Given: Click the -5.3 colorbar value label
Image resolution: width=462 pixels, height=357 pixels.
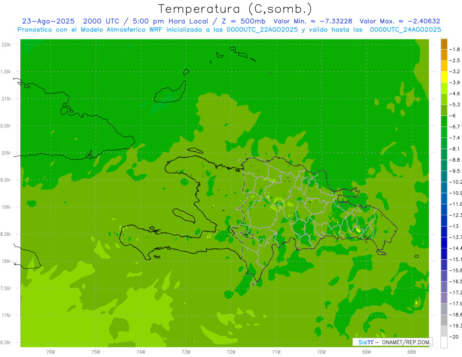Looking at the screenshot, I should coord(455,104).
